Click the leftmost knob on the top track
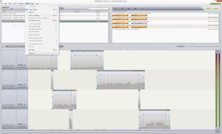This screenshot has height=134, width=222. (4, 68)
